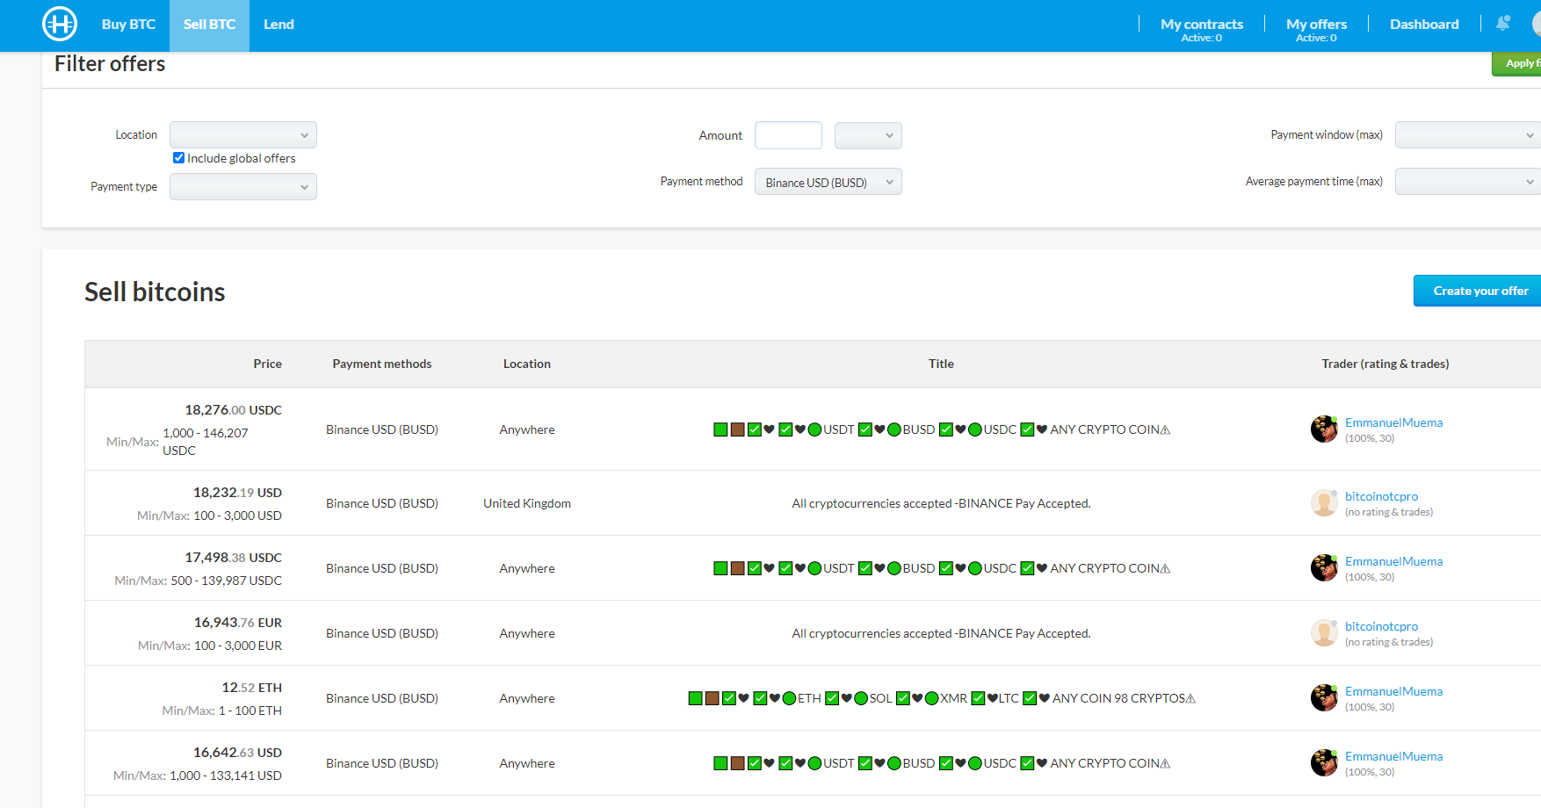1541x808 pixels.
Task: Click the Amount input field
Action: (788, 135)
